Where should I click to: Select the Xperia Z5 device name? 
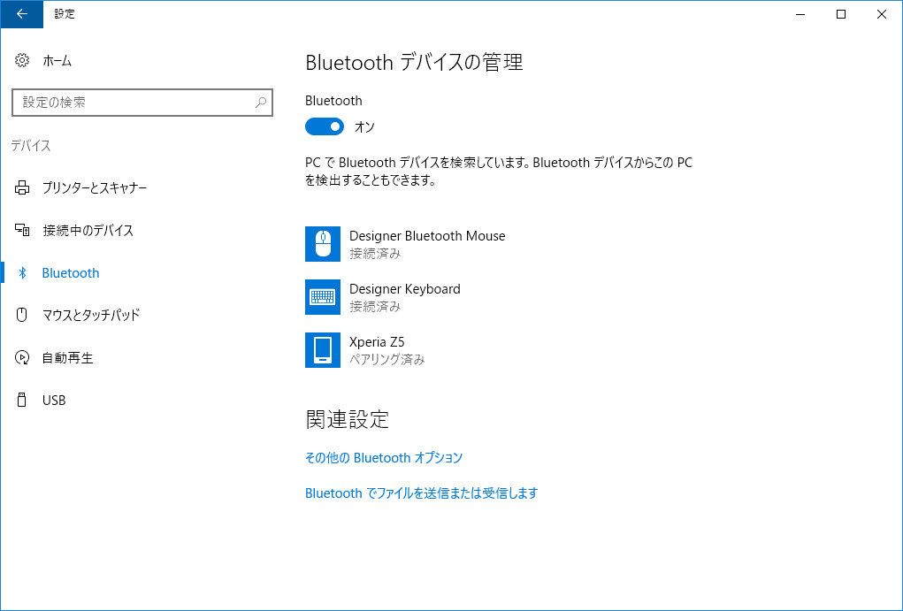point(377,342)
